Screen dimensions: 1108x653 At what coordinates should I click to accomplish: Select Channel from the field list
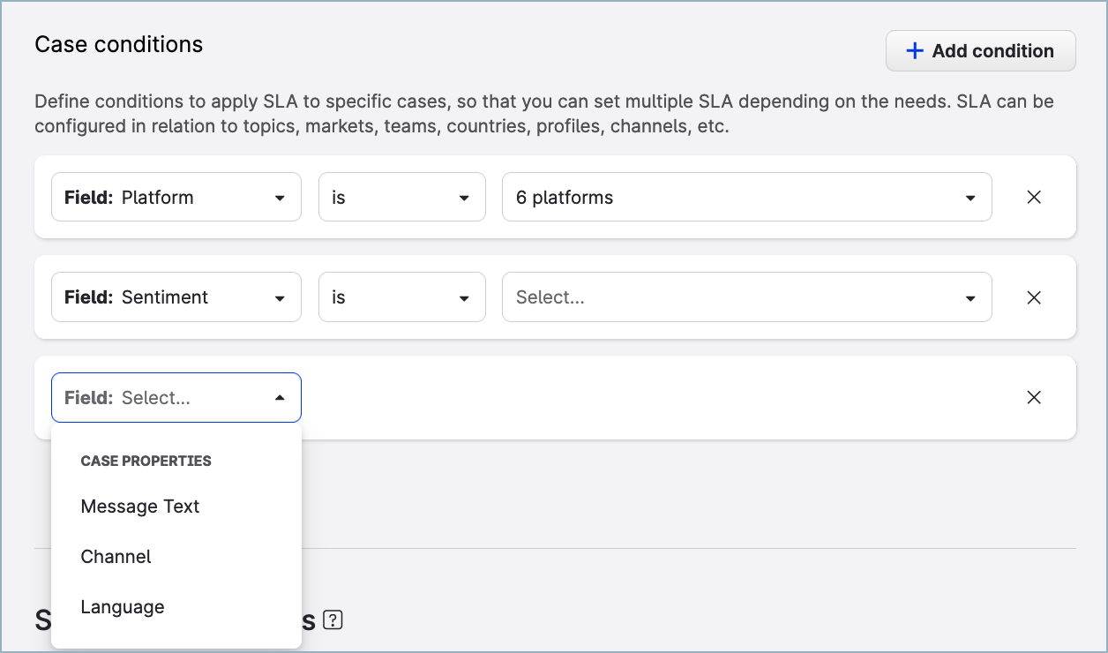[116, 557]
